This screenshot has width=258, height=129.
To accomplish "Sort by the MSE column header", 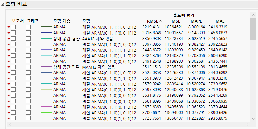I will point(176,21).
